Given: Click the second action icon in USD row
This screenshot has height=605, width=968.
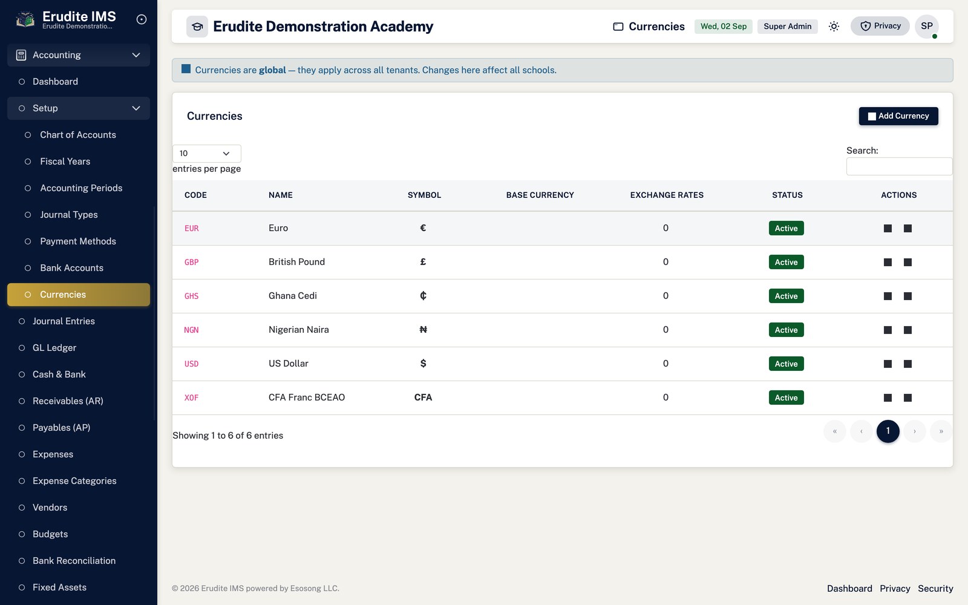Looking at the screenshot, I should (907, 364).
